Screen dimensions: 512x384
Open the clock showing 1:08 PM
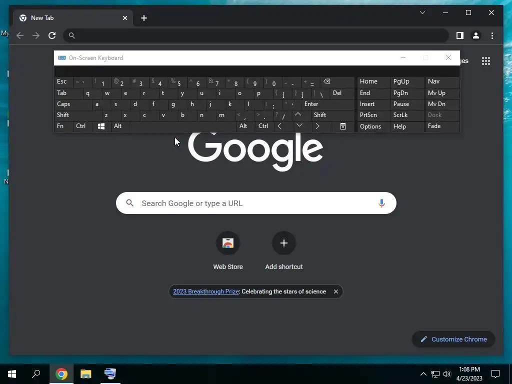coord(469,374)
